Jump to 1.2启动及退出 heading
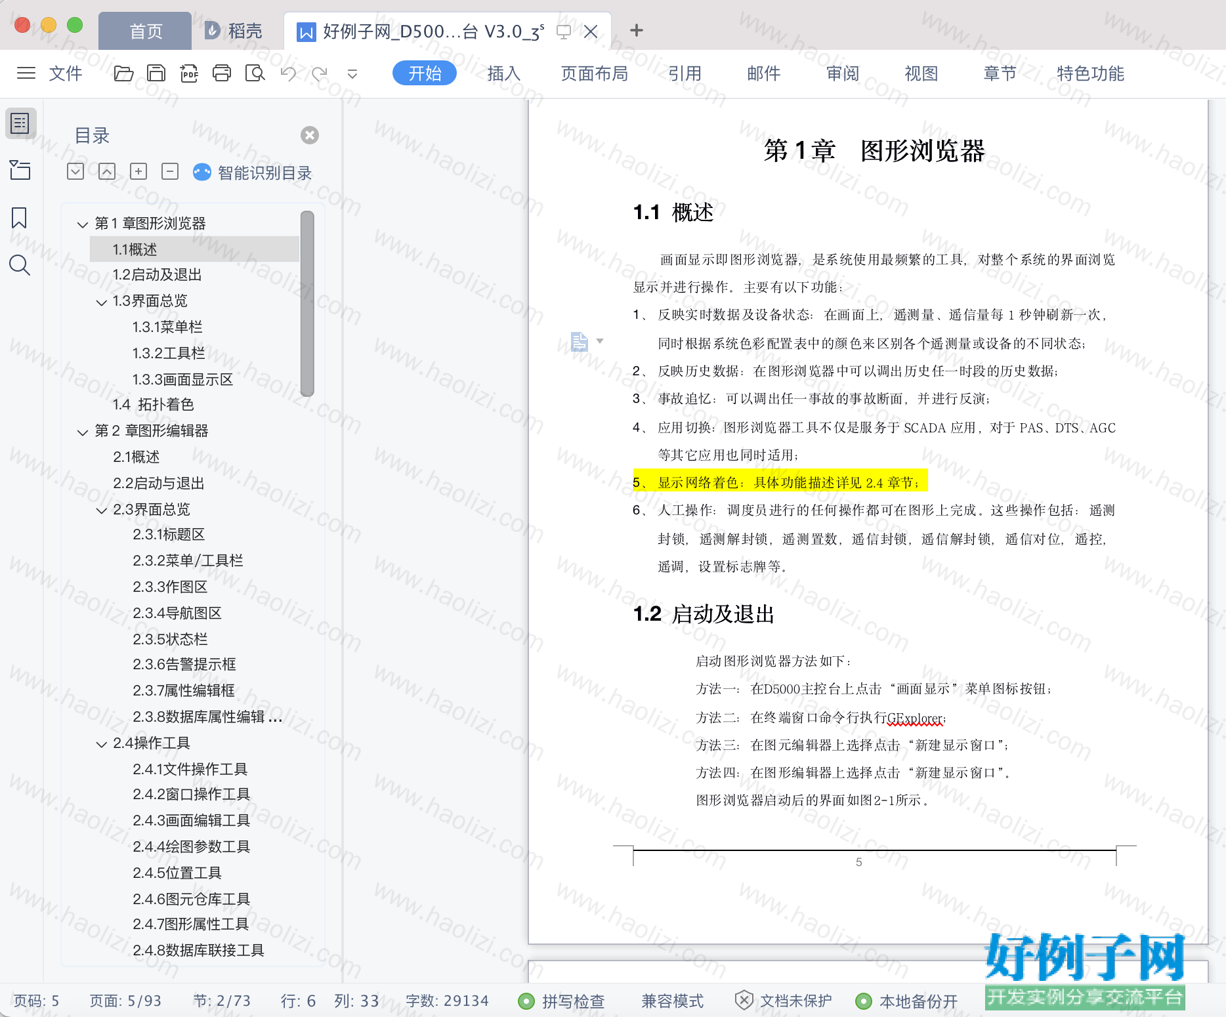1226x1017 pixels. pyautogui.click(x=157, y=275)
